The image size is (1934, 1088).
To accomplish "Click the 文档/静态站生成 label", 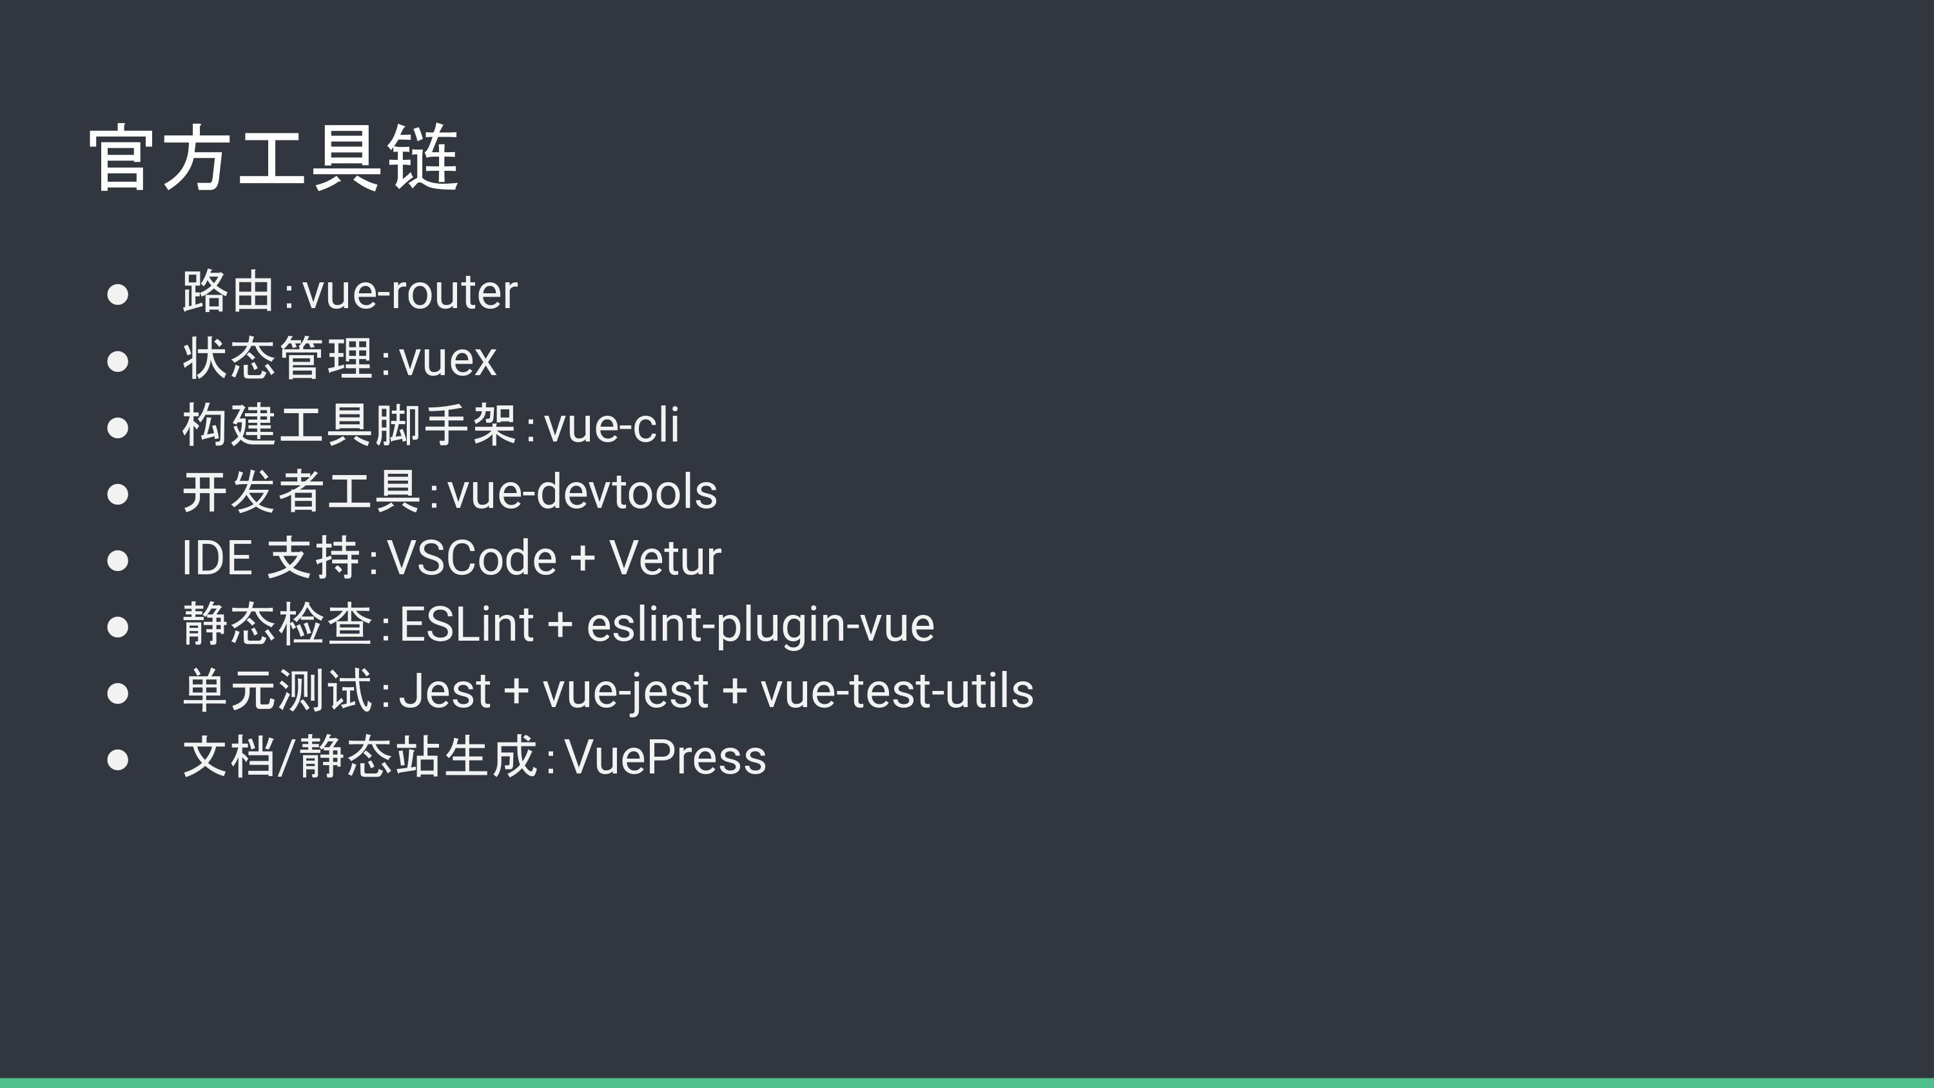I will (360, 757).
